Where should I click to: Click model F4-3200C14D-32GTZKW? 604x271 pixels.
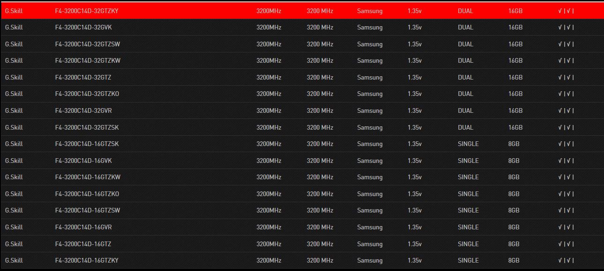pyautogui.click(x=88, y=60)
